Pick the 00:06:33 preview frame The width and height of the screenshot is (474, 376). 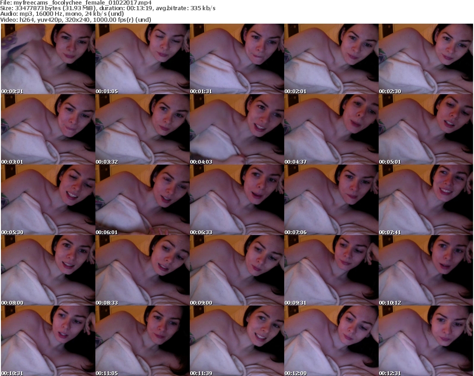click(237, 200)
